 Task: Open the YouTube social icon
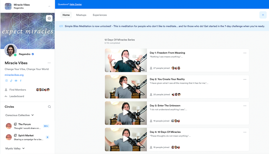tap(16, 81)
